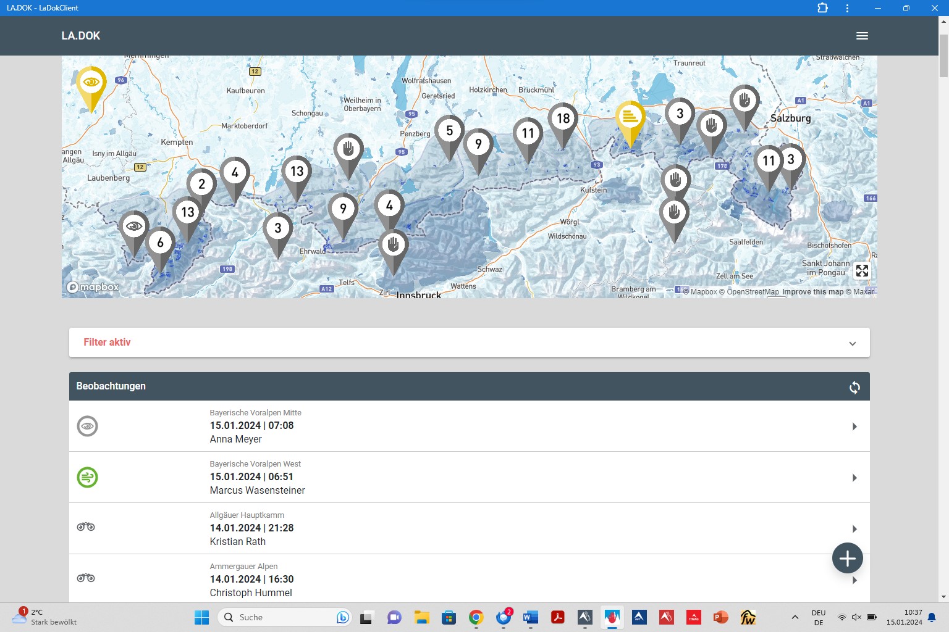Image resolution: width=949 pixels, height=632 pixels.
Task: Open Anna Meyer observation via arrow
Action: 854,426
